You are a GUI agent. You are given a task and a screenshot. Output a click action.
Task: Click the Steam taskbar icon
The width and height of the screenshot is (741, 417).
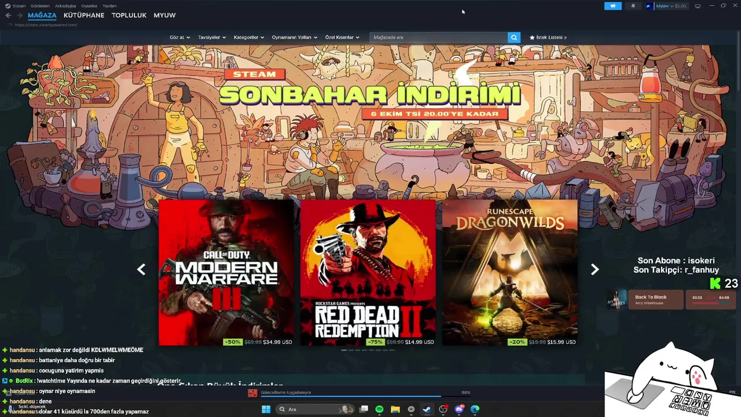427,409
